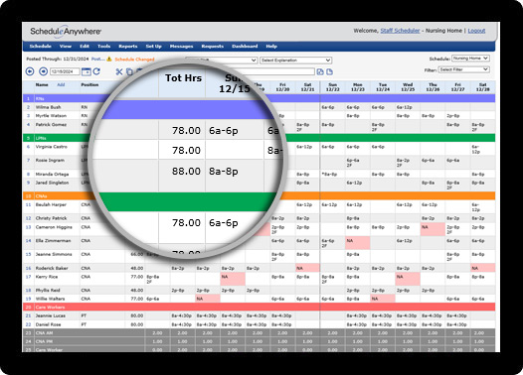Viewport: 523px width, 375px height.
Task: Click the first document icon beside text field
Action: pos(320,71)
